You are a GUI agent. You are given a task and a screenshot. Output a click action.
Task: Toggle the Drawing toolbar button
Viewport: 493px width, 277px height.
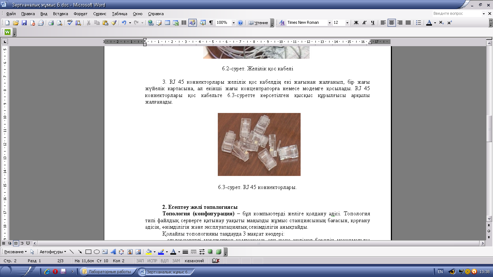coord(192,23)
